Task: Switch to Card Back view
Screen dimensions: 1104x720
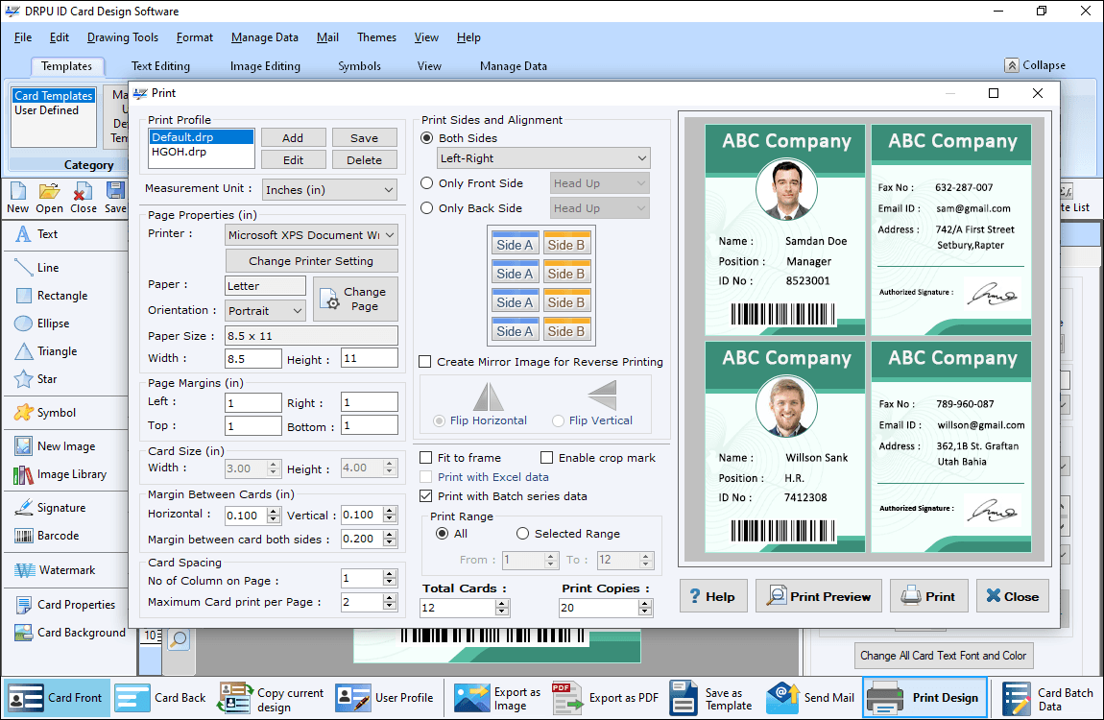Action: click(x=160, y=698)
